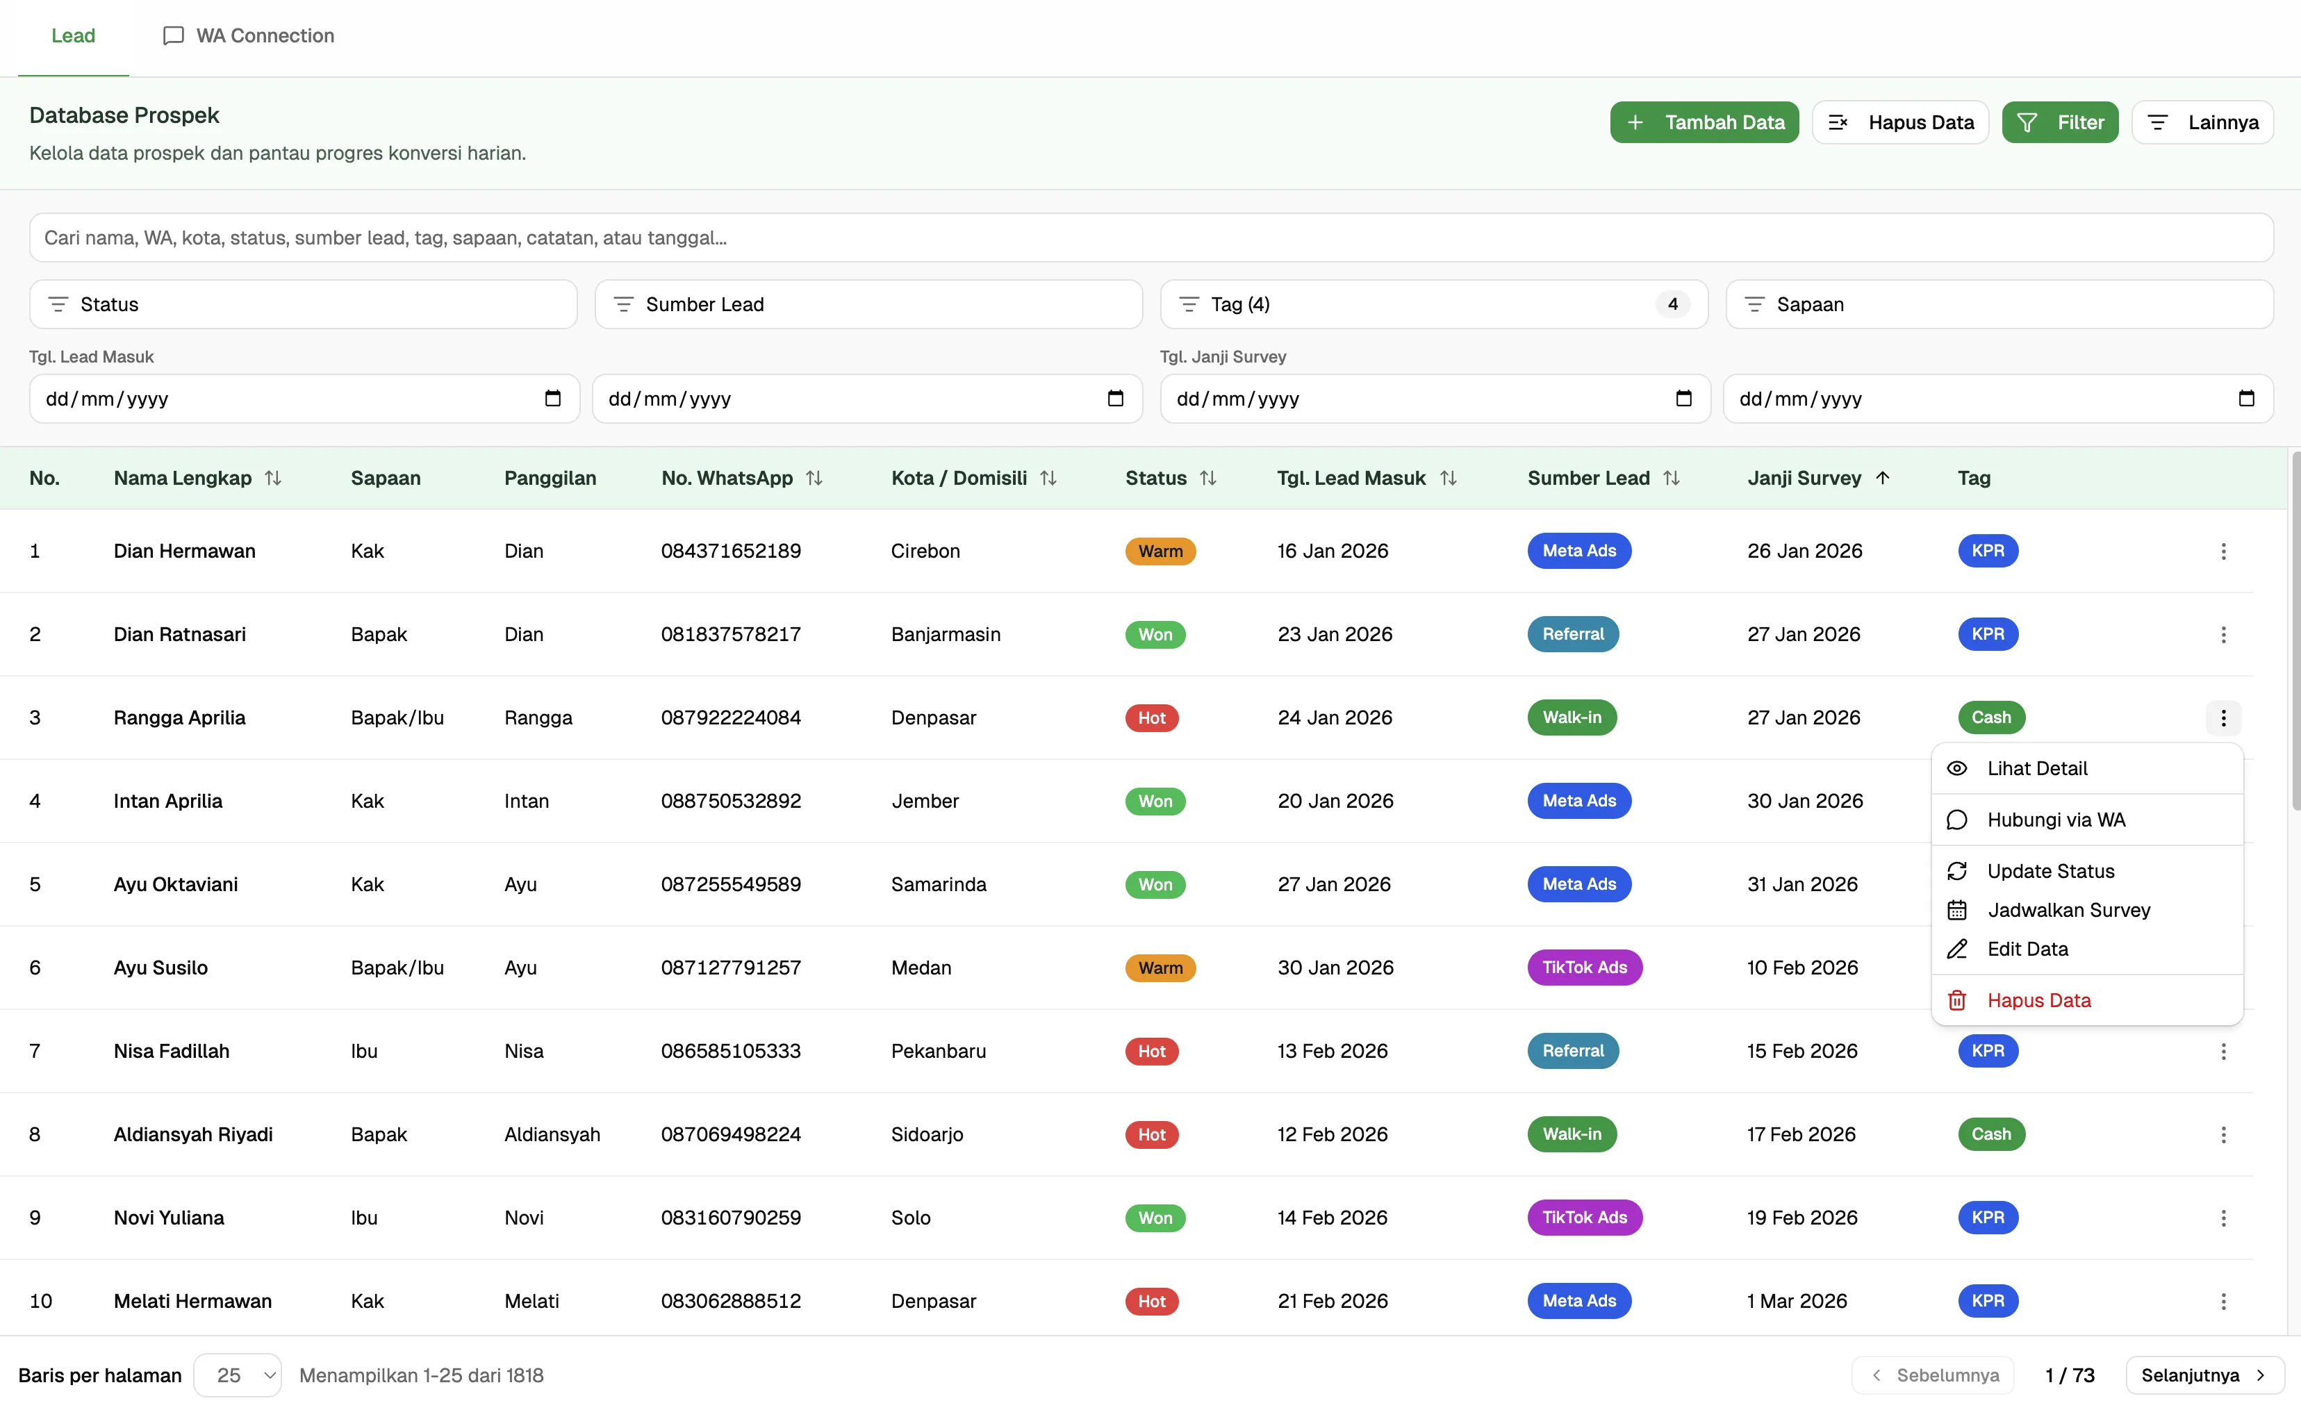Open row menu for Dian Hermawan
The width and height of the screenshot is (2301, 1410).
tap(2222, 551)
